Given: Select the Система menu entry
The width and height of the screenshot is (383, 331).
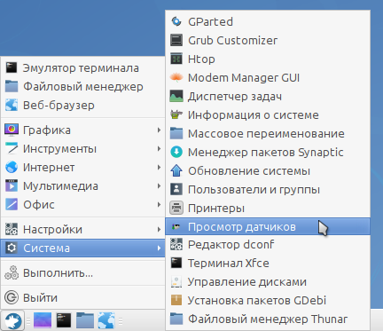Looking at the screenshot, I should pyautogui.click(x=82, y=248).
